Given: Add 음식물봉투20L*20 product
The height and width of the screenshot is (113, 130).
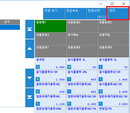Looking at the screenshot, I should pyautogui.click(x=113, y=88).
